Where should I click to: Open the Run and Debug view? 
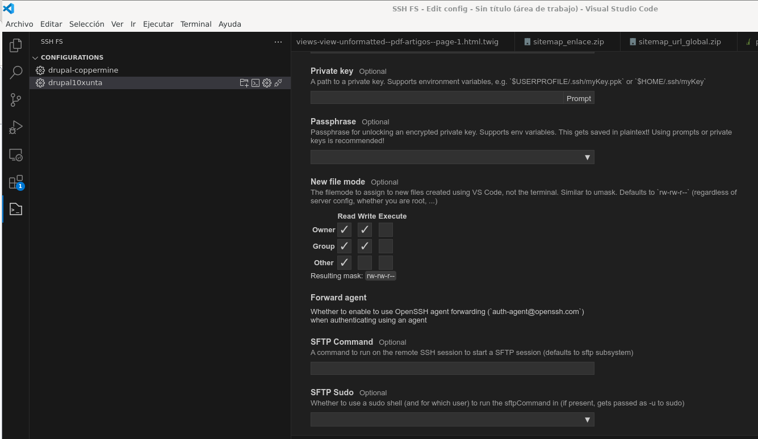point(16,127)
